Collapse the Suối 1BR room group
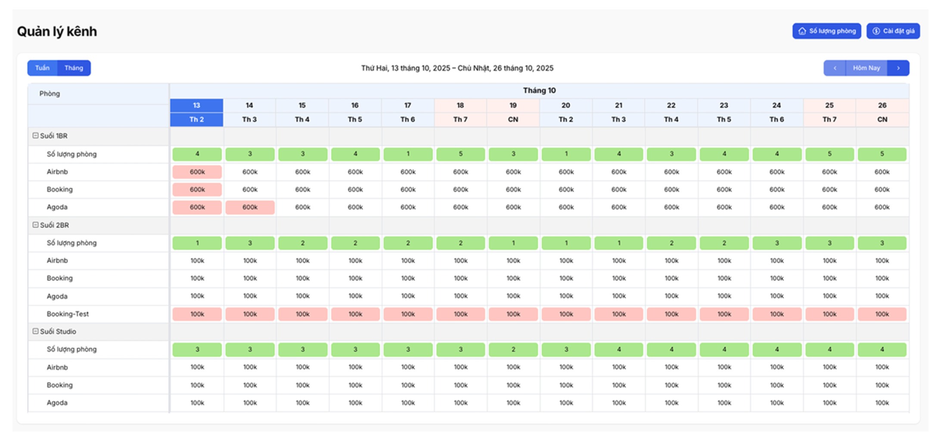941x441 pixels. click(35, 136)
